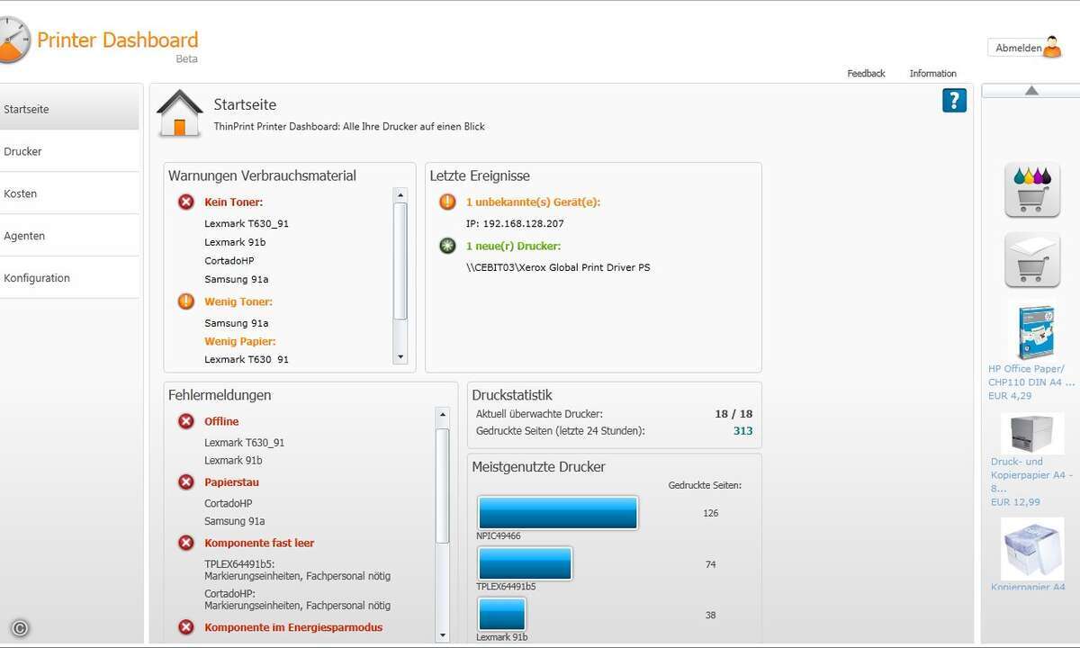Click the EUR 4,29 price
The image size is (1080, 648).
coord(1010,396)
